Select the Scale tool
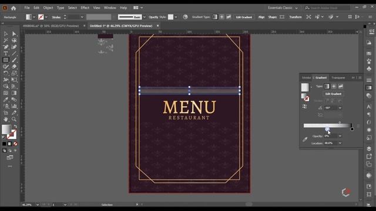 14,73
